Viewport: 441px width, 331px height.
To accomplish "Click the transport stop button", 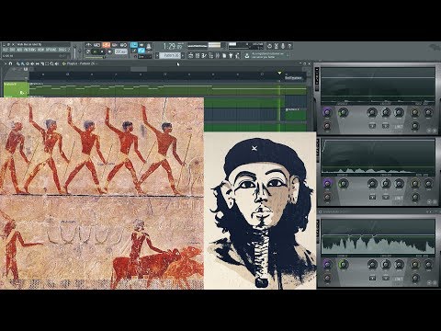I will click(x=102, y=51).
